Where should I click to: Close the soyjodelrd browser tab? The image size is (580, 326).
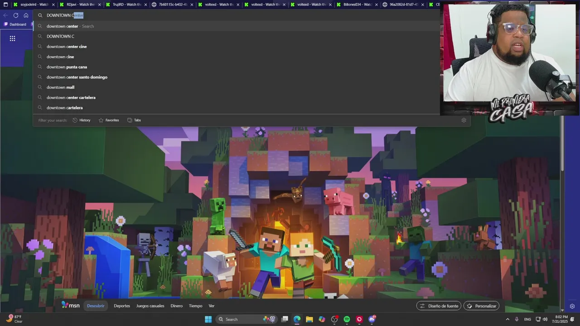pyautogui.click(x=53, y=5)
